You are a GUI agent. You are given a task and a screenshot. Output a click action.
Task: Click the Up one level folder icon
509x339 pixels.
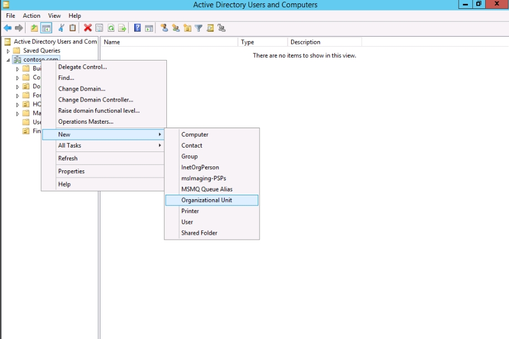pyautogui.click(x=34, y=28)
